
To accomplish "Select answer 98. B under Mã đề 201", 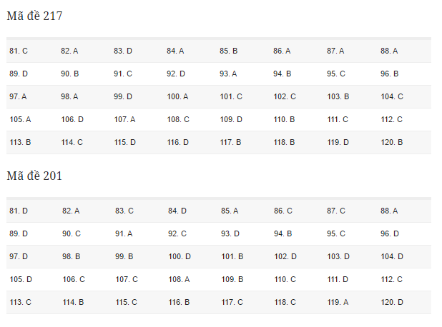I will coord(71,257).
